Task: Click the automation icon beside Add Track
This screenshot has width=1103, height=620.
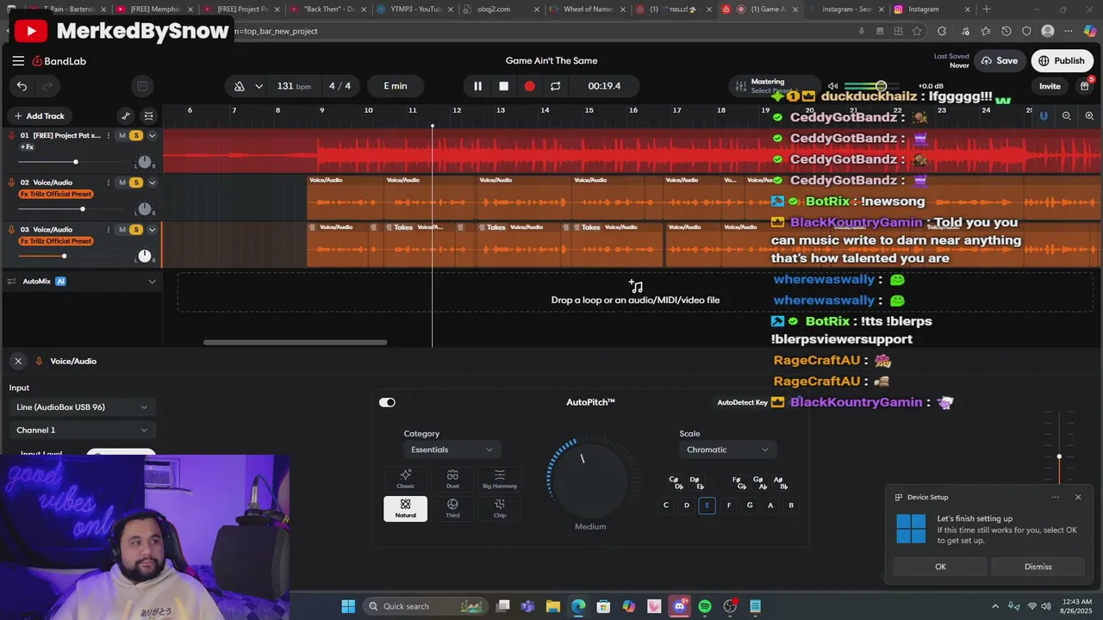Action: (x=126, y=116)
